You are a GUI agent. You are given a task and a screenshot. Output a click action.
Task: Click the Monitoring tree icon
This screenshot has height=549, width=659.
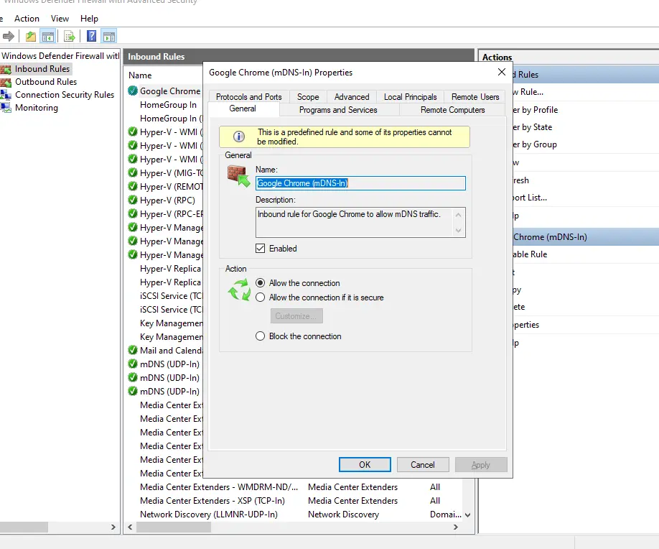(6, 108)
